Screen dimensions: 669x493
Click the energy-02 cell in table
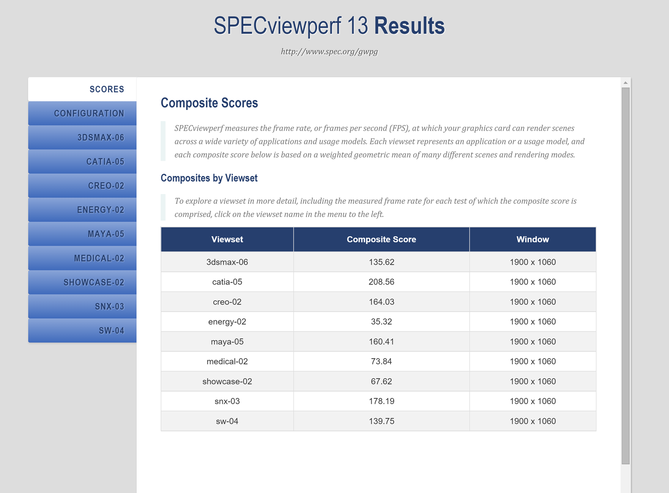[227, 322]
